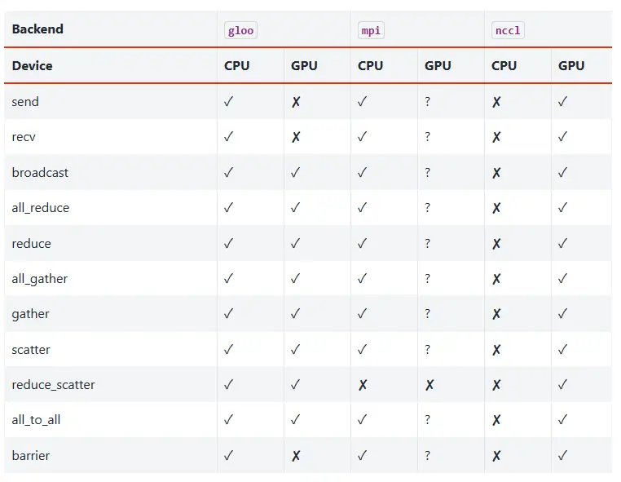Select the checkmark for barrier under nccl GPU
621x482 pixels.
[x=563, y=456]
